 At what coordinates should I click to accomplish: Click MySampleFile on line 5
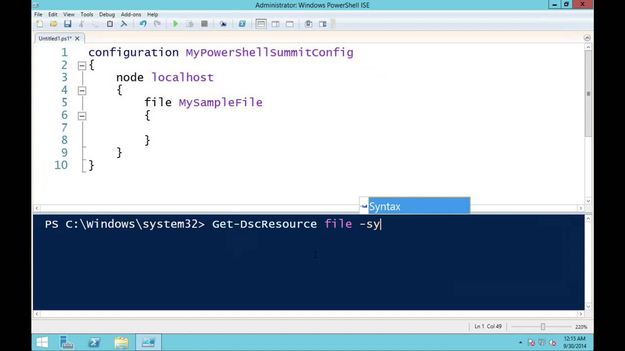pos(221,102)
